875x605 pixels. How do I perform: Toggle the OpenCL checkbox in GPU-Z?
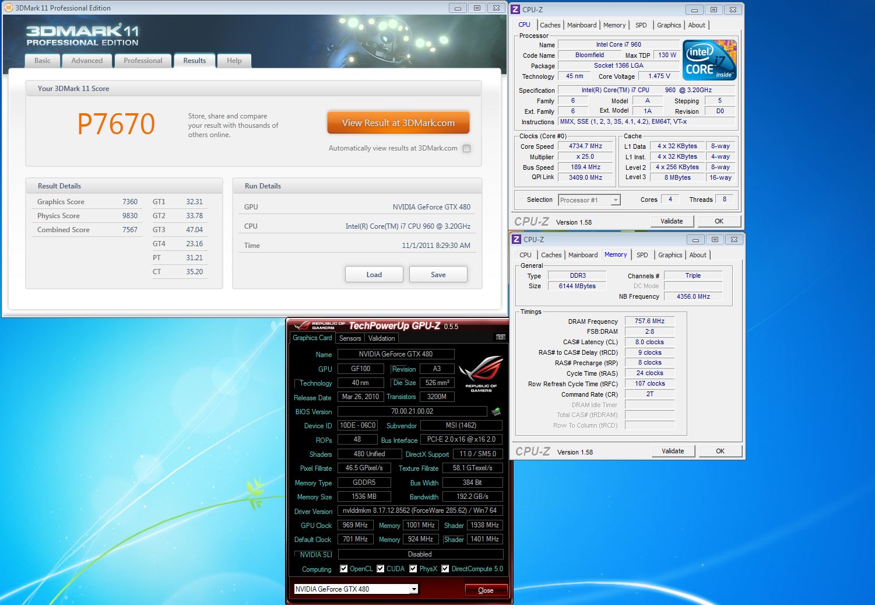(344, 569)
